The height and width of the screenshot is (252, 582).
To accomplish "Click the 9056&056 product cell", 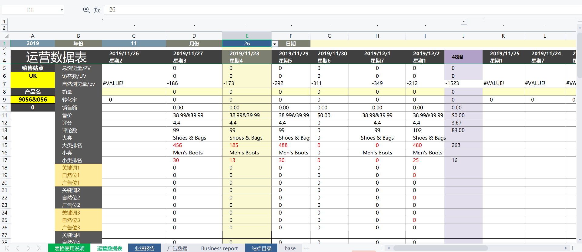I will click(33, 100).
